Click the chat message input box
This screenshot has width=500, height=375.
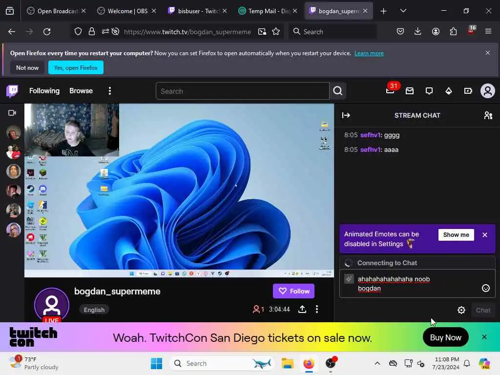(417, 284)
